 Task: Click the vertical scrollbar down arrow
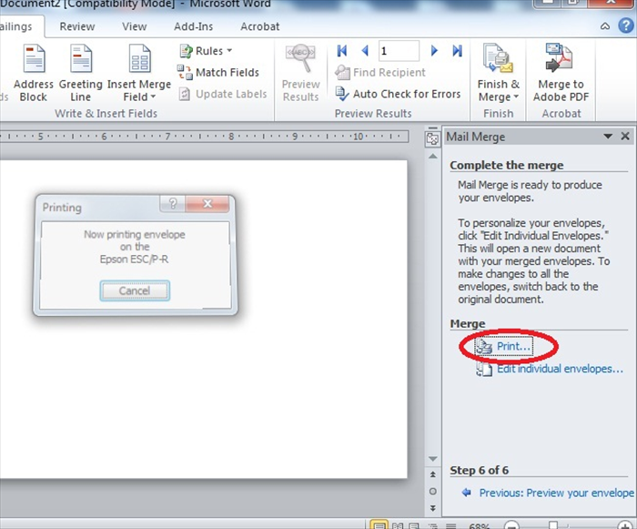433,459
